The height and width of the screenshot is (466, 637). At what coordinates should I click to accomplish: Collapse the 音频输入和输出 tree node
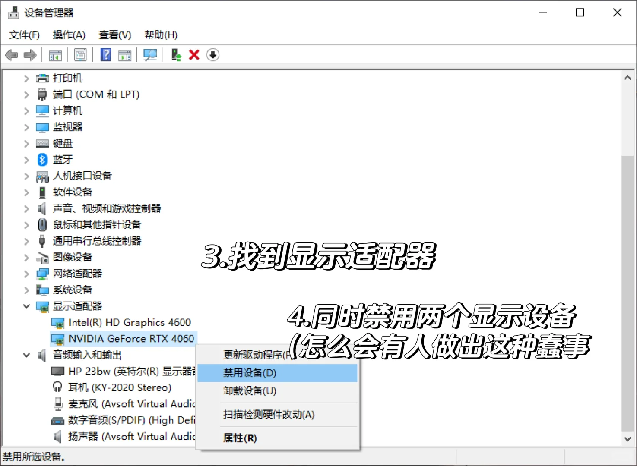26,355
